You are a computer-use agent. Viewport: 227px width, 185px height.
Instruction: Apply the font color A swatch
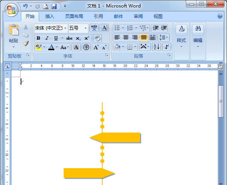[51, 47]
